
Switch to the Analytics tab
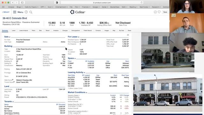tap(56, 30)
